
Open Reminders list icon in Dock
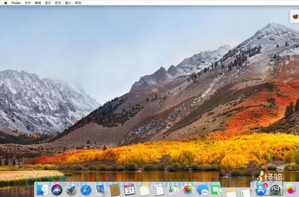pyautogui.click(x=159, y=190)
